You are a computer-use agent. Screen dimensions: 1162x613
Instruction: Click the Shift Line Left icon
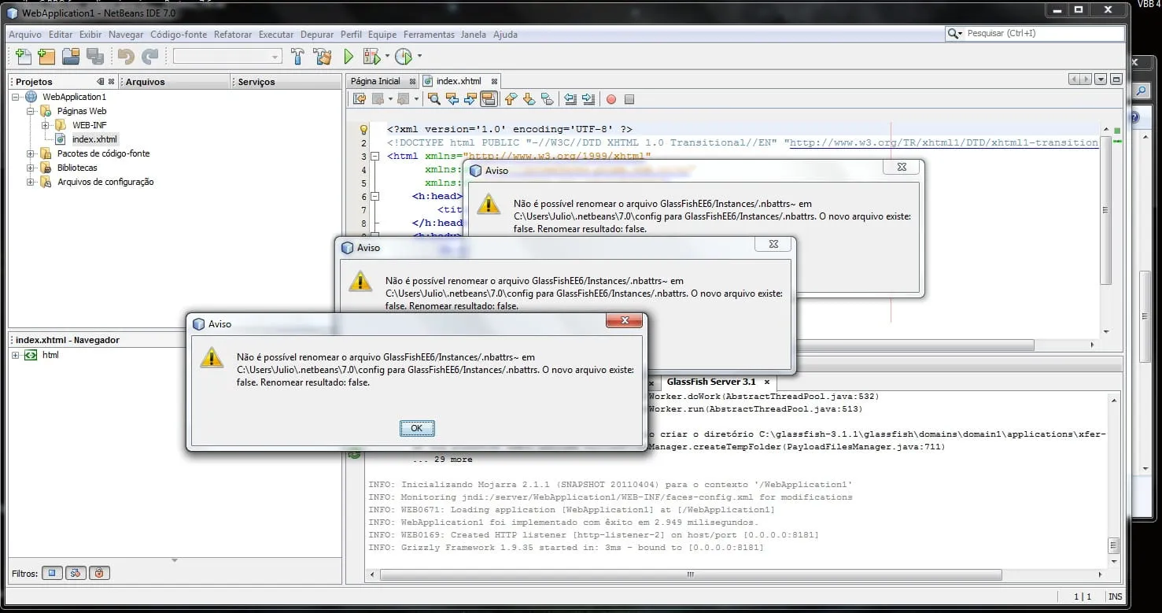tap(570, 99)
